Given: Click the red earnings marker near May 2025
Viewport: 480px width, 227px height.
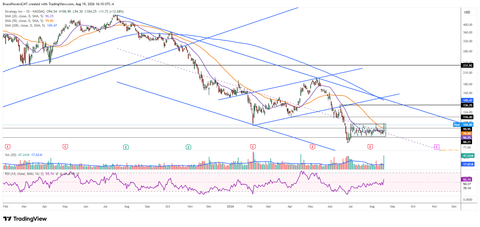Looking at the screenshot, I should pyautogui.click(x=65, y=147).
